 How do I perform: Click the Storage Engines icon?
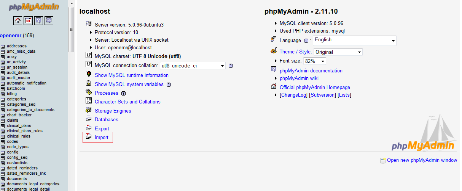click(x=89, y=110)
